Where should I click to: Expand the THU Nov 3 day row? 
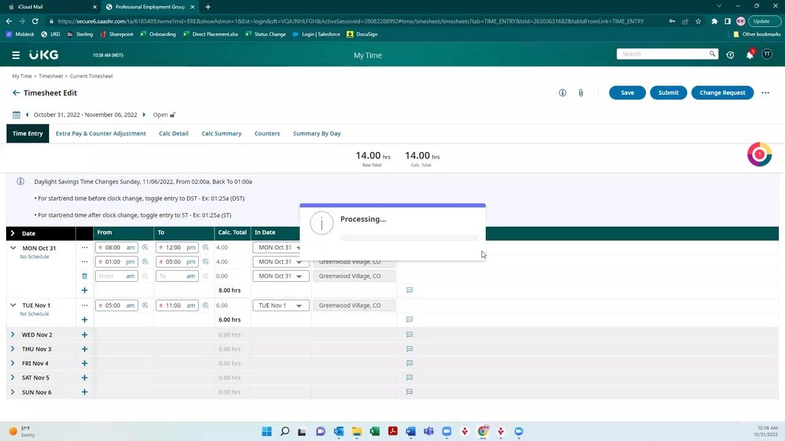click(13, 349)
